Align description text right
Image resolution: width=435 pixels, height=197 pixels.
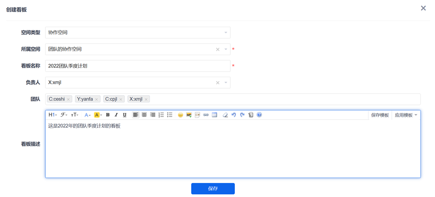(152, 115)
